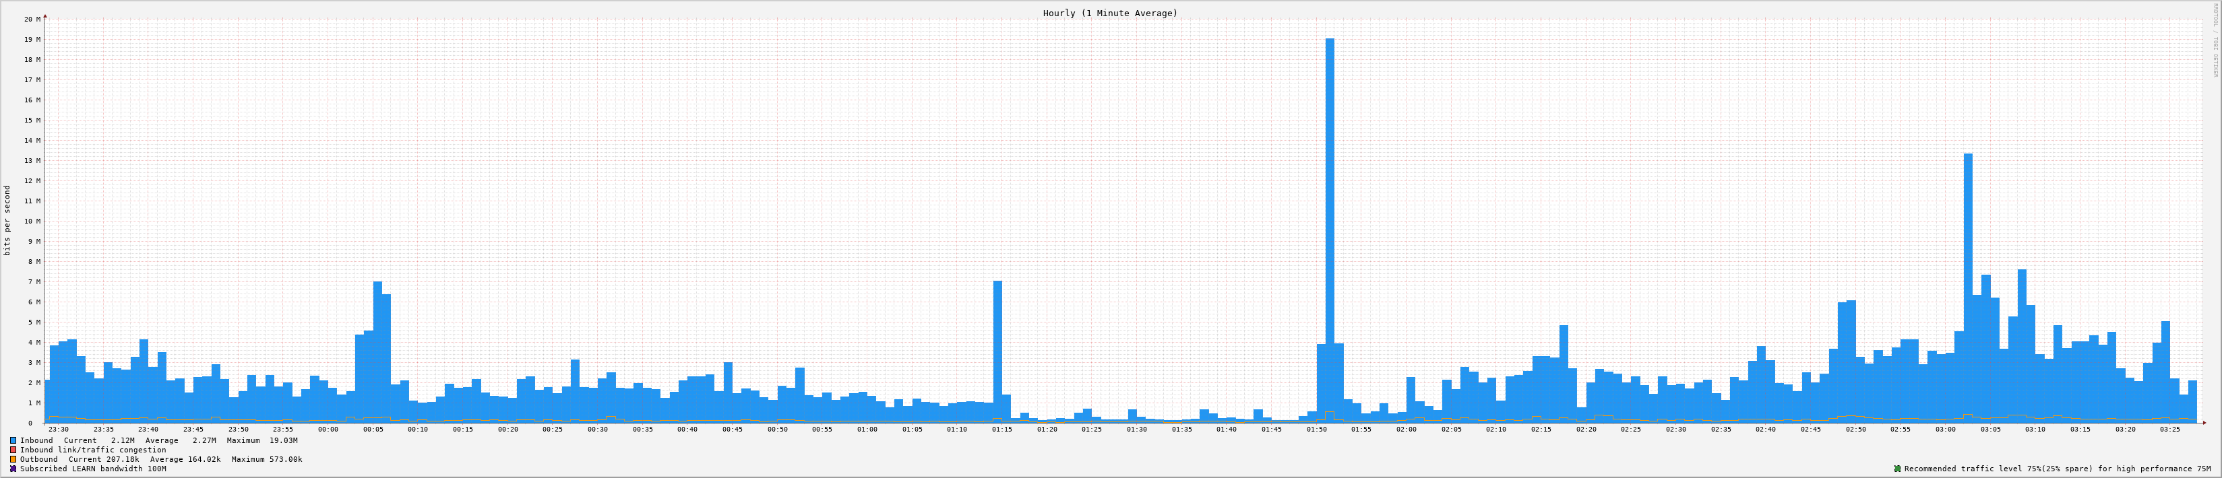This screenshot has width=2222, height=478.
Task: Click the Outbound Average 164.02k value
Action: click(204, 459)
